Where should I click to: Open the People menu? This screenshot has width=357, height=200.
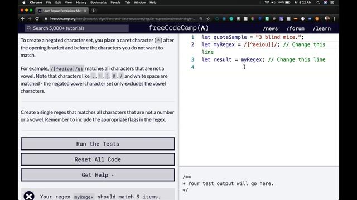115,2
